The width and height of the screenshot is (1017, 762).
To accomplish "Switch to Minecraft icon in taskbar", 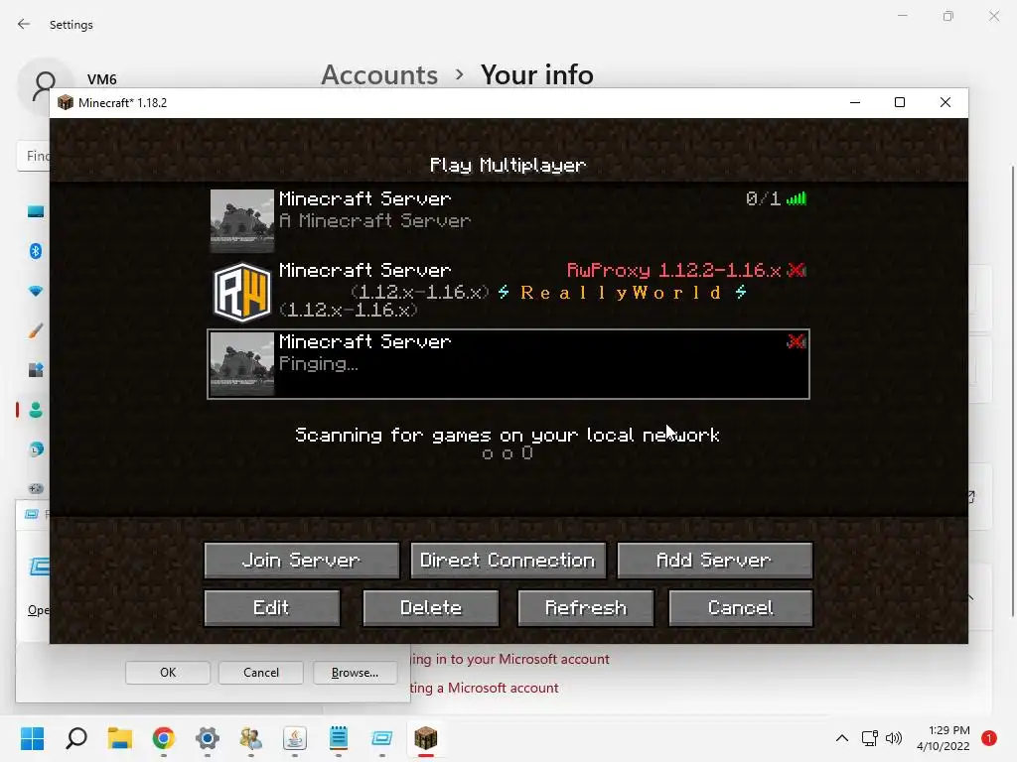I will click(425, 738).
